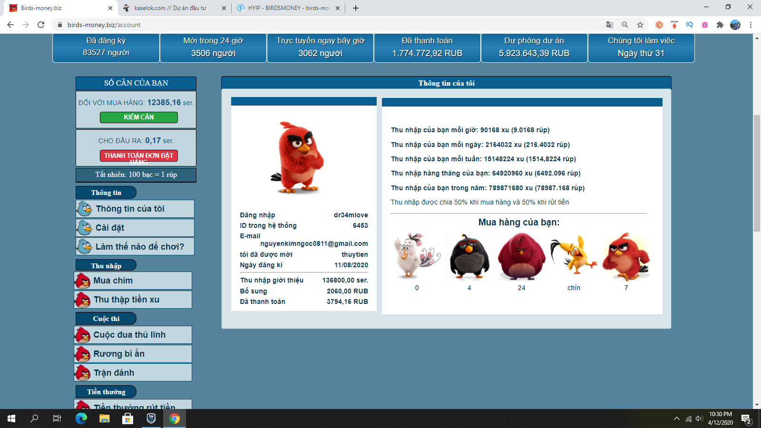
Task: Click the orange hexagon extension icon
Action: tap(659, 25)
